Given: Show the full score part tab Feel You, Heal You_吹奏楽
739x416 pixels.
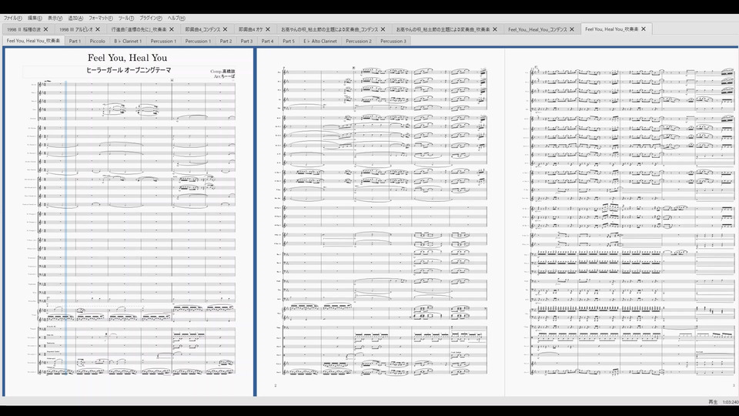Looking at the screenshot, I should point(33,41).
